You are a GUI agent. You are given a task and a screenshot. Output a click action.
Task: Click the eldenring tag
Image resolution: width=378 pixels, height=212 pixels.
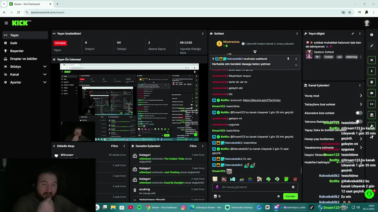click(x=351, y=57)
